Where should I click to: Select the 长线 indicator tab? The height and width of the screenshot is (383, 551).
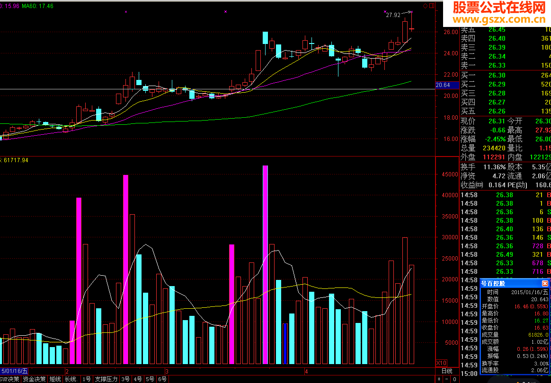(71, 379)
